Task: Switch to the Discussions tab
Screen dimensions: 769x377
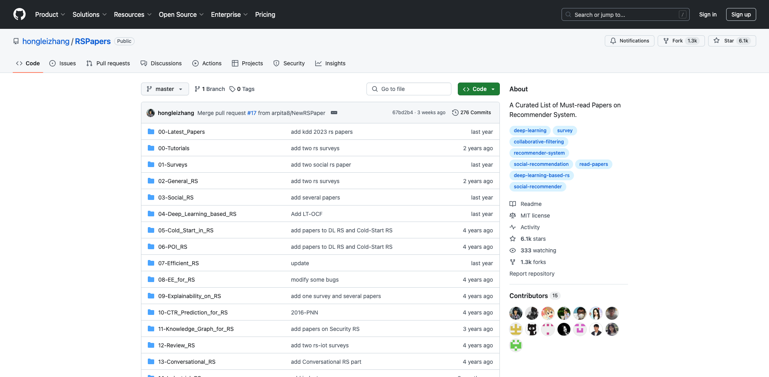Action: (x=161, y=63)
